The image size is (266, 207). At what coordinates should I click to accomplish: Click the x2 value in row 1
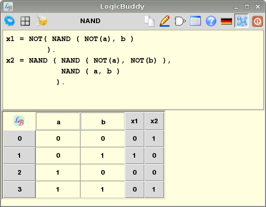click(154, 155)
